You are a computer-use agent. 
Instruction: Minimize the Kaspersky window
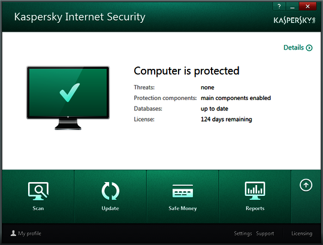pos(292,7)
